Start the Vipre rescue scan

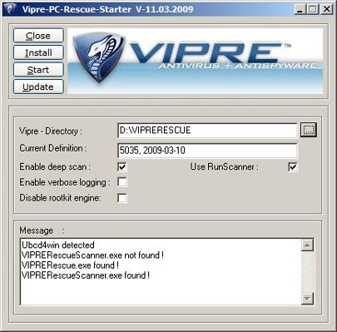click(38, 70)
